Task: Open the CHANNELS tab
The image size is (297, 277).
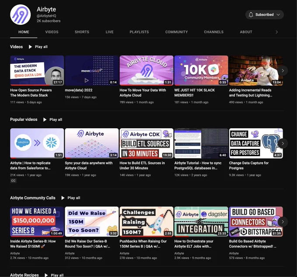Action: tap(214, 32)
